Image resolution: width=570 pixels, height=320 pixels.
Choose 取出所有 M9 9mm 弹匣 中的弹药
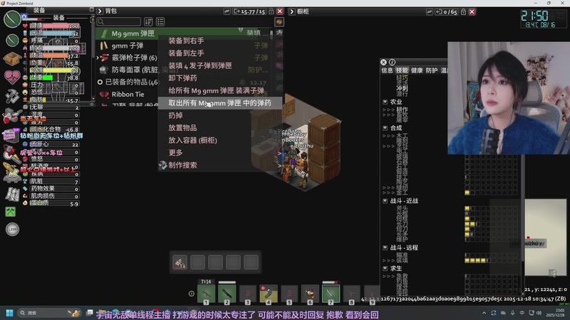219,103
